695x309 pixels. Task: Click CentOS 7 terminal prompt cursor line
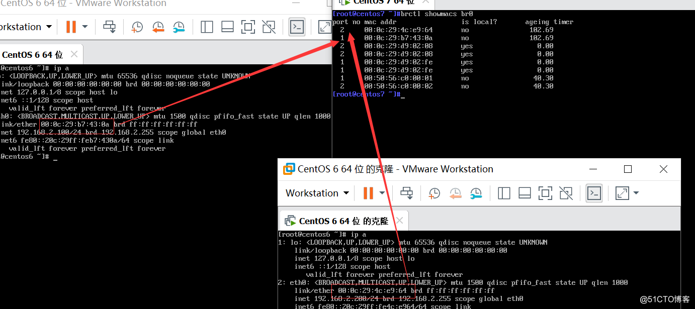click(369, 94)
